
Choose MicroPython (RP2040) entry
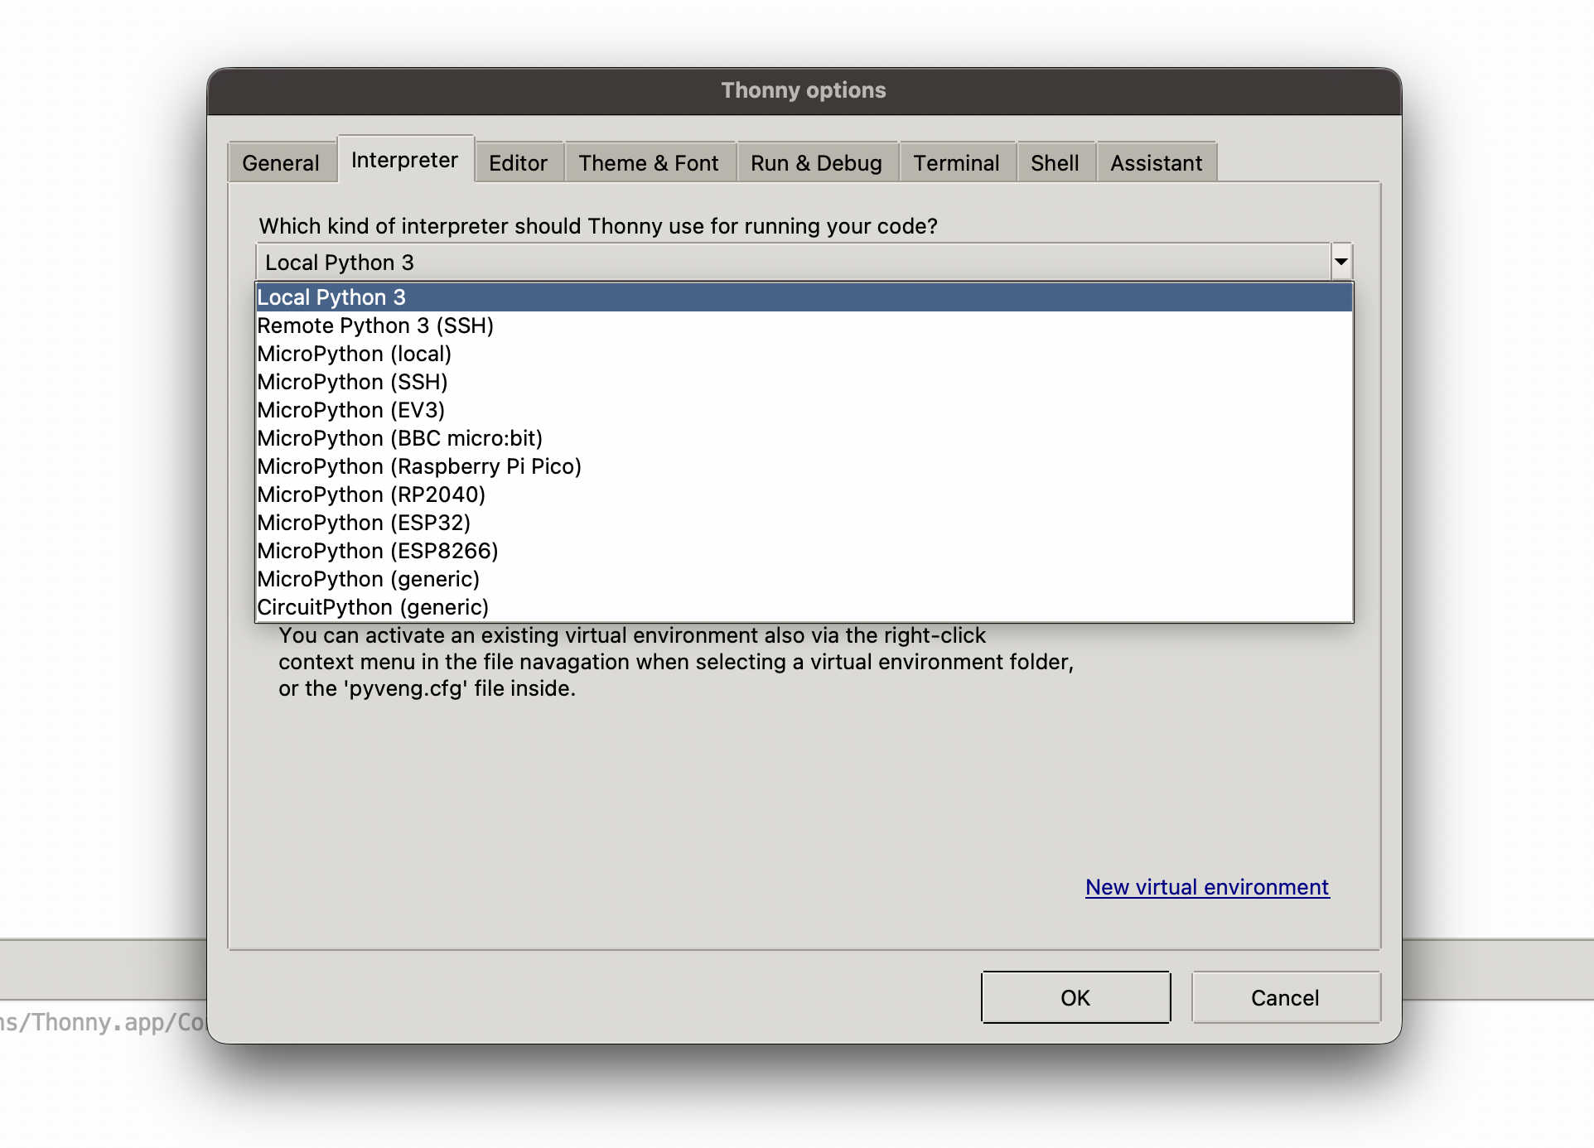click(371, 494)
